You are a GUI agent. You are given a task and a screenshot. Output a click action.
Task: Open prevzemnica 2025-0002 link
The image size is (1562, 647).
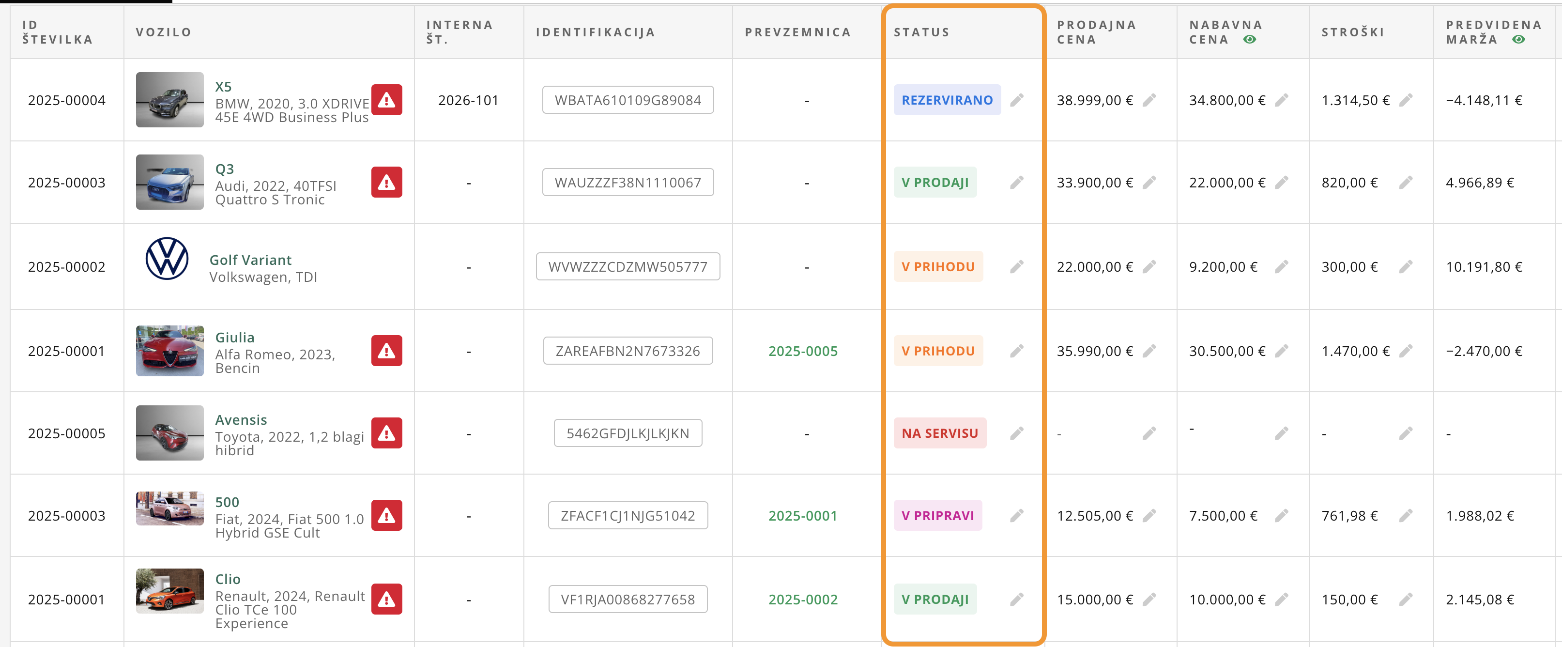(x=803, y=600)
